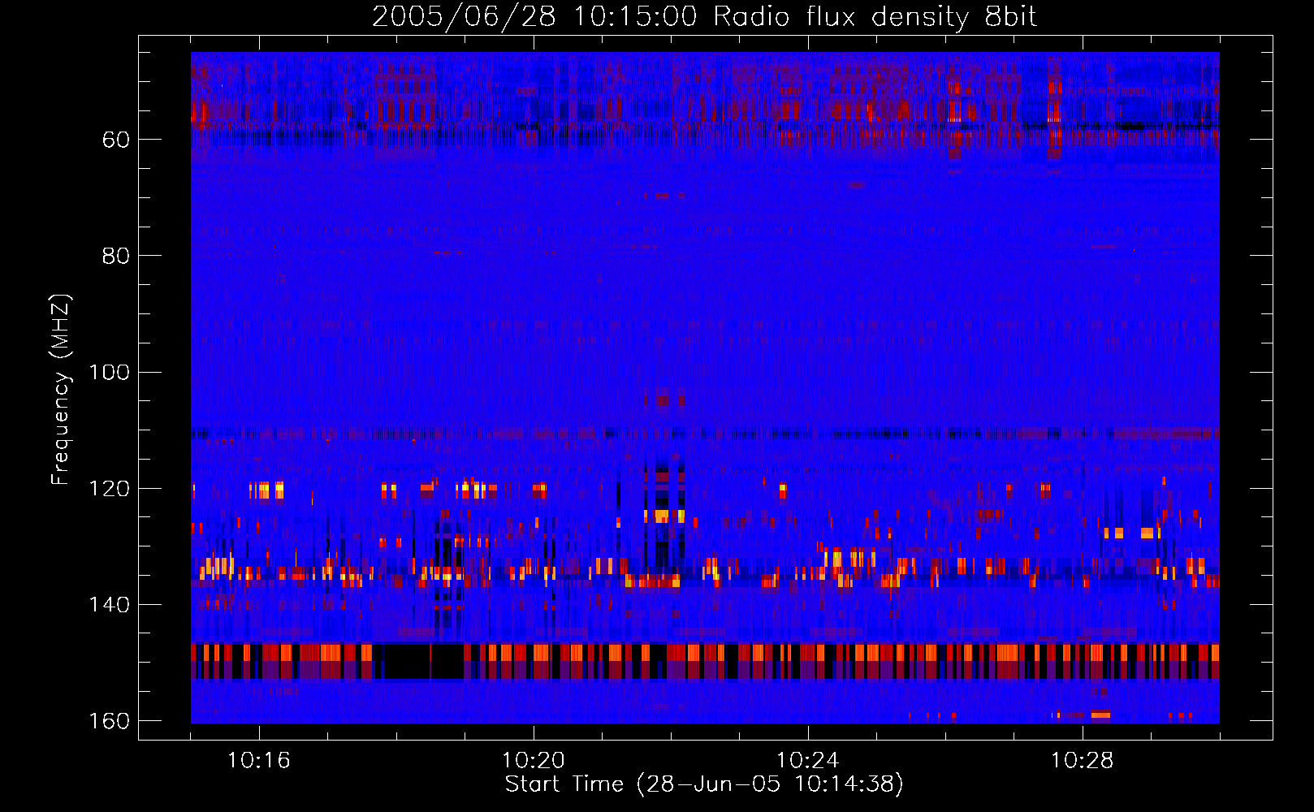This screenshot has height=812, width=1314.
Task: Select the 80 frequency tick label
Action: click(x=116, y=256)
